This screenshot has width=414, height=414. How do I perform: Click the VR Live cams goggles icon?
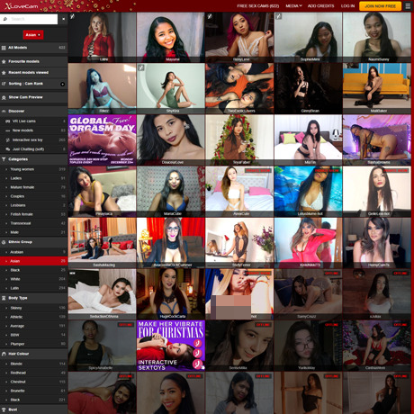click(x=8, y=121)
